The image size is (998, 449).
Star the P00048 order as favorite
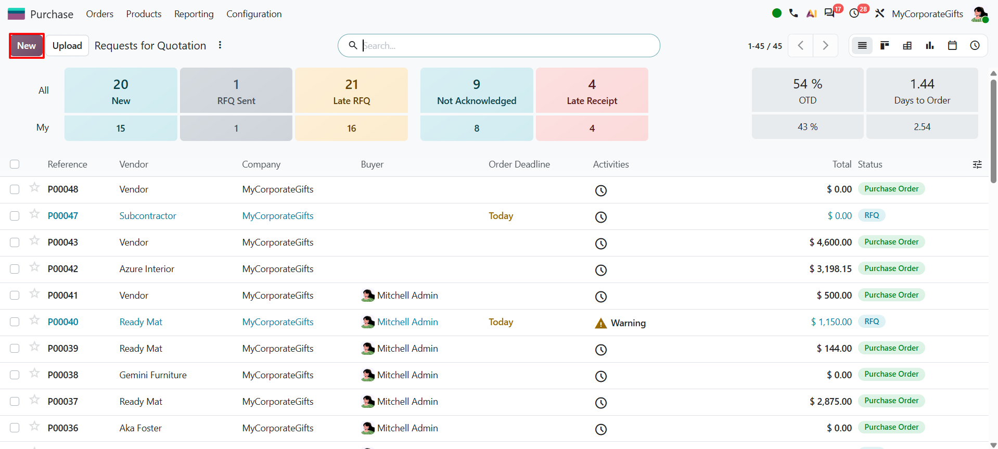tap(34, 187)
